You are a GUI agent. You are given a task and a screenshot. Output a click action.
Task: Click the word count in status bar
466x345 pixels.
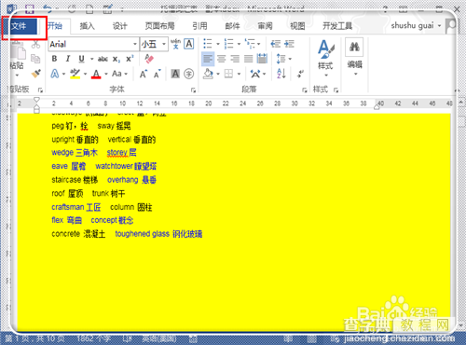tap(94, 338)
